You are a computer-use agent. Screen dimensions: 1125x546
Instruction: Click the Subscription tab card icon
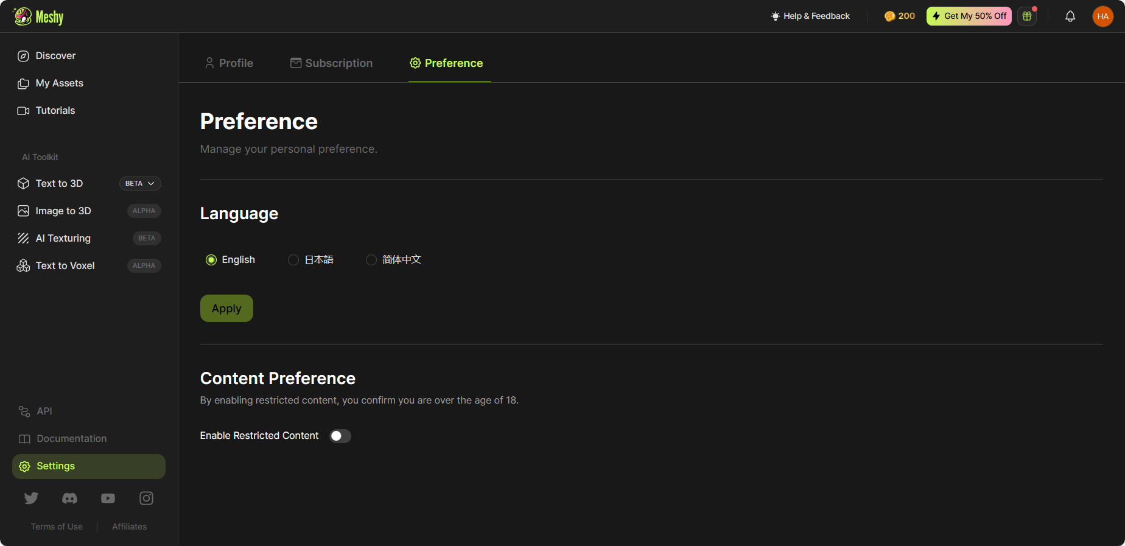pyautogui.click(x=296, y=63)
